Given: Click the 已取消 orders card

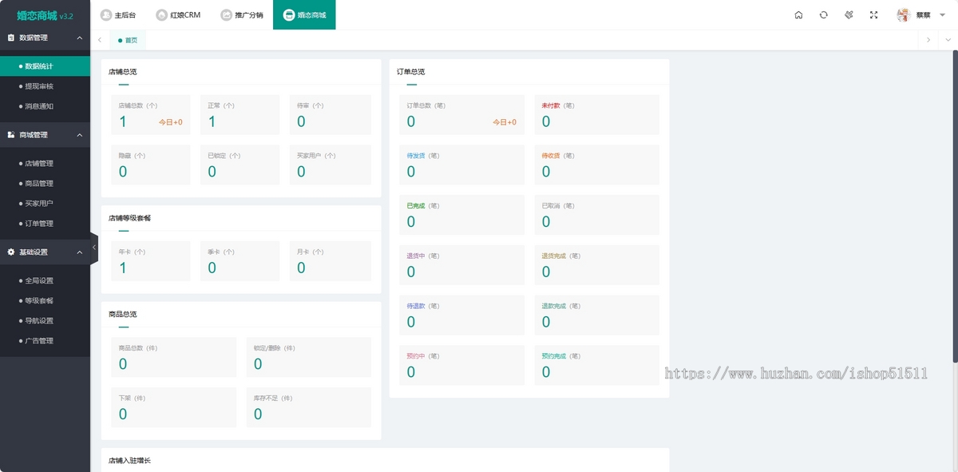Looking at the screenshot, I should [x=597, y=215].
